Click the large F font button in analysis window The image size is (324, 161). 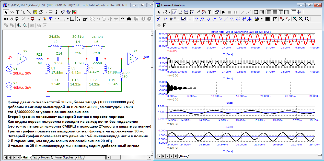click(x=165, y=25)
